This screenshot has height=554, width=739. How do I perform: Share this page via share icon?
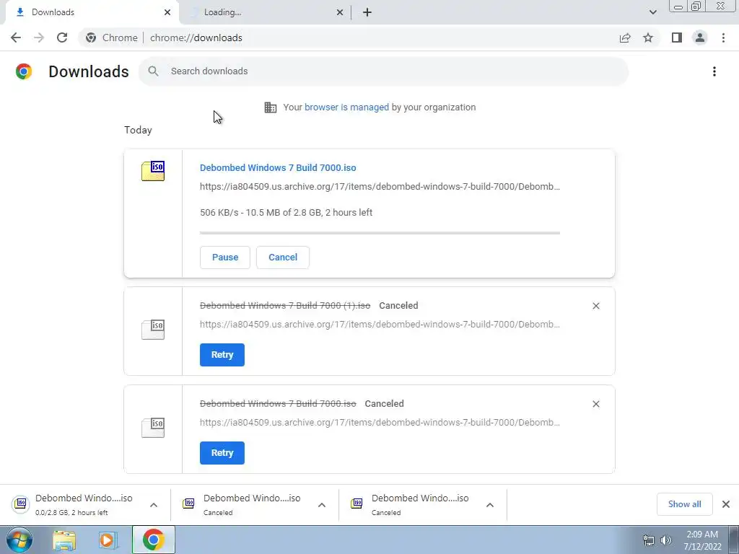tap(625, 38)
